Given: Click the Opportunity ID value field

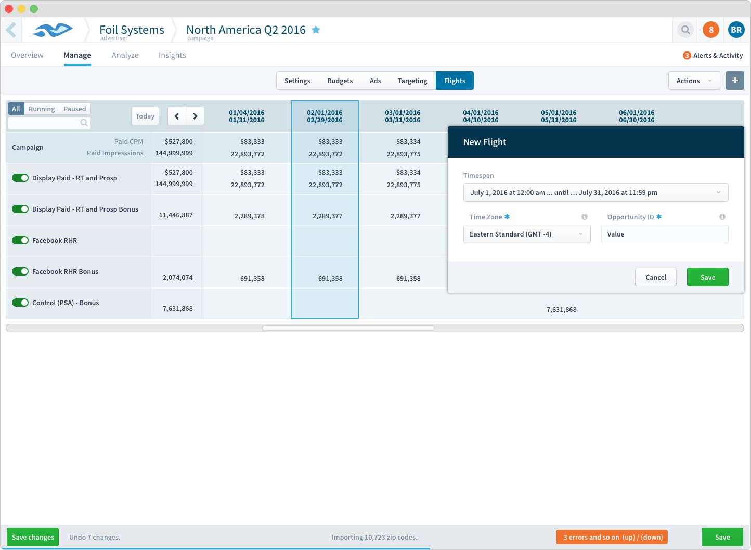Looking at the screenshot, I should [665, 234].
